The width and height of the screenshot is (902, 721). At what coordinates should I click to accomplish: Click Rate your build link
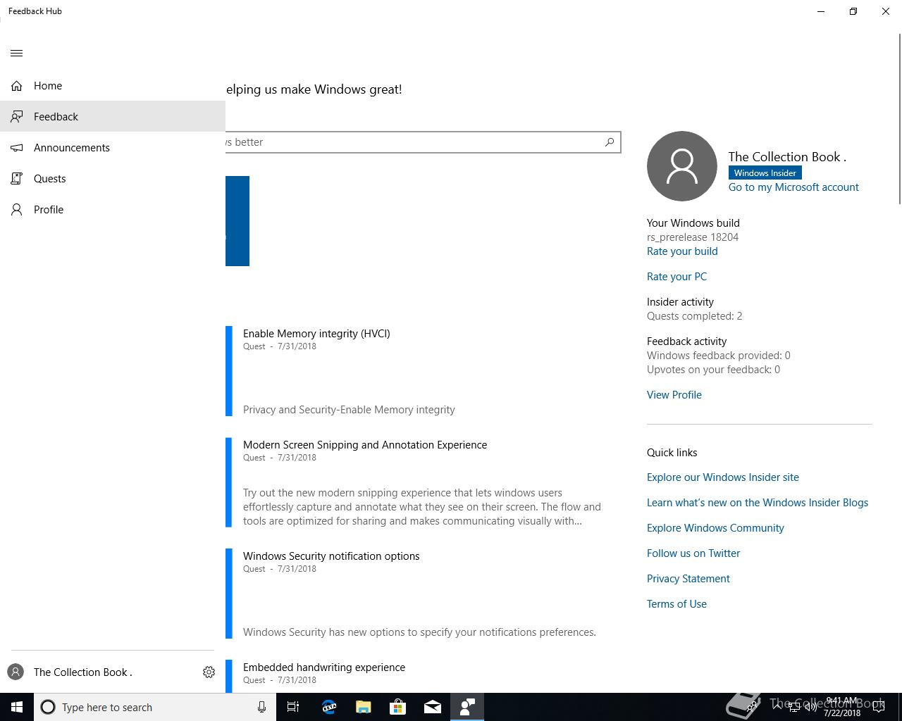(x=682, y=251)
